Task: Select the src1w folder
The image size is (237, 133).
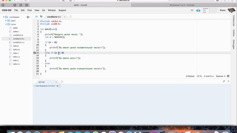Action: pyautogui.click(x=13, y=24)
